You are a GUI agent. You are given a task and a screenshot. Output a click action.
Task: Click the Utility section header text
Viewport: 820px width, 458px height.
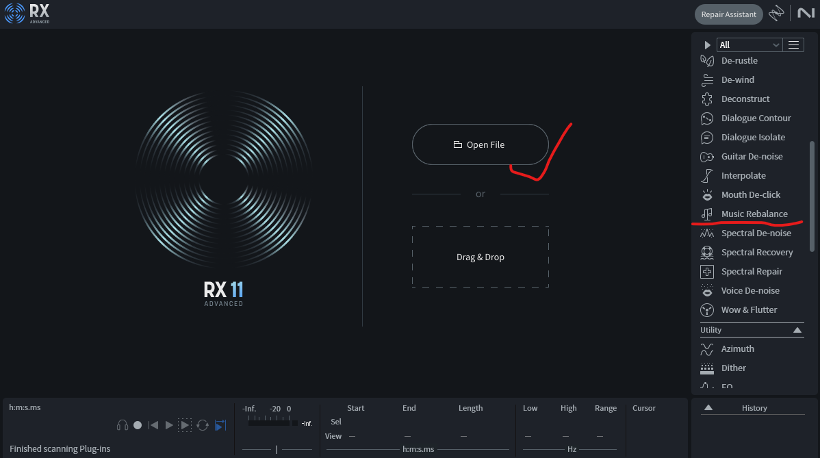pyautogui.click(x=710, y=330)
